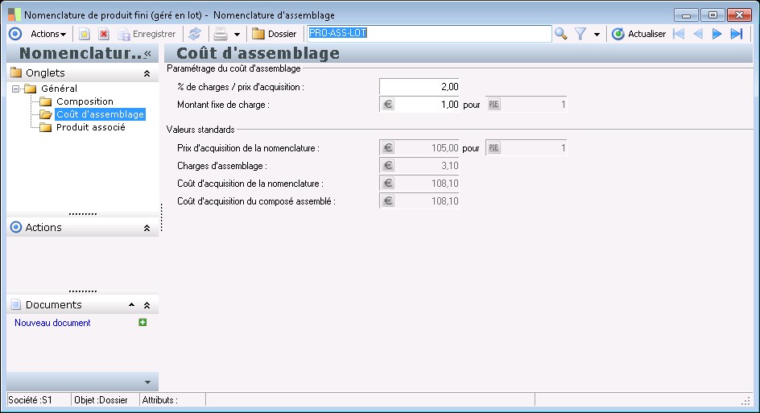Collapse the Documents section double chevron
This screenshot has width=760, height=413.
(x=147, y=305)
